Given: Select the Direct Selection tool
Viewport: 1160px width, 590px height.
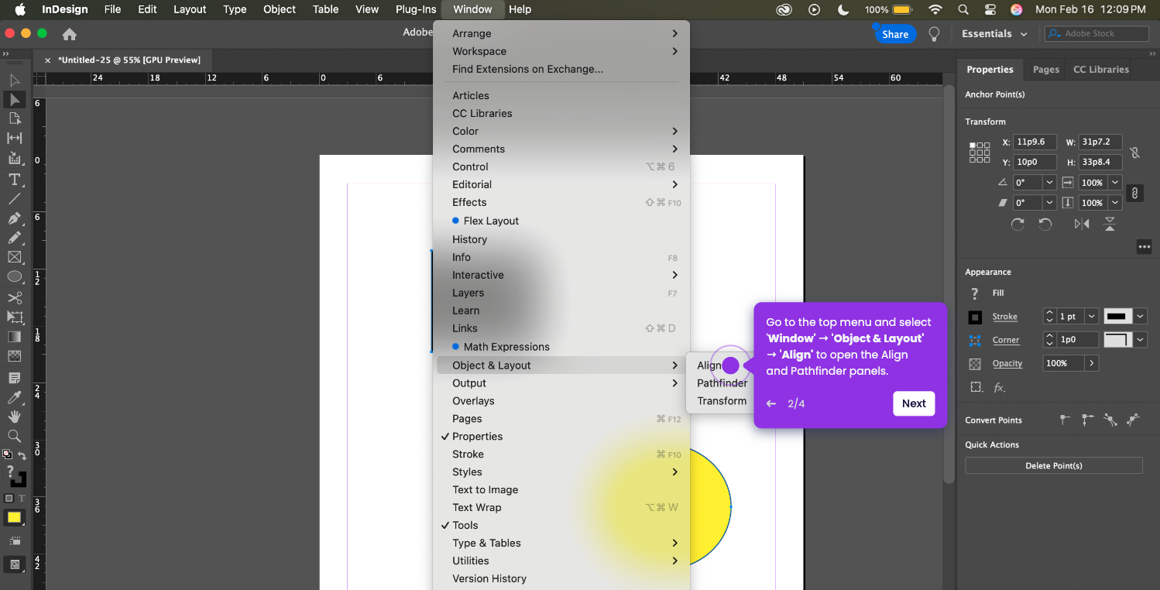Looking at the screenshot, I should point(14,100).
